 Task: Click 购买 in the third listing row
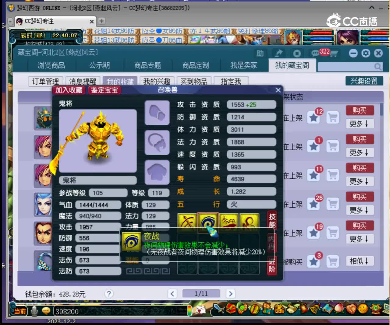coord(360,168)
